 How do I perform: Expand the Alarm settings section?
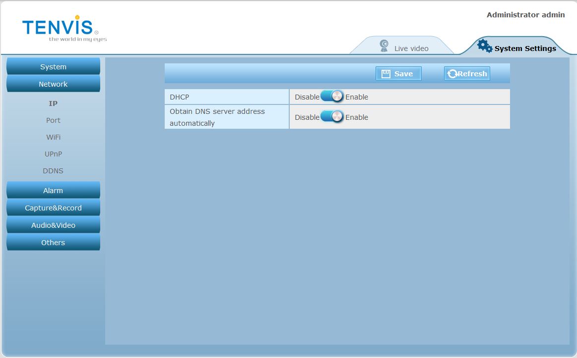53,191
